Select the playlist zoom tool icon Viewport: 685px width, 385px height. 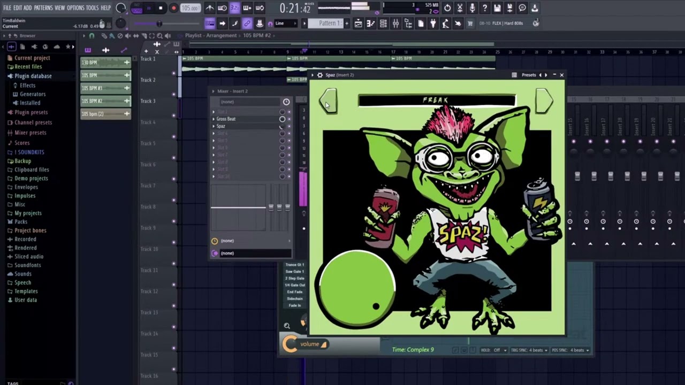[160, 36]
